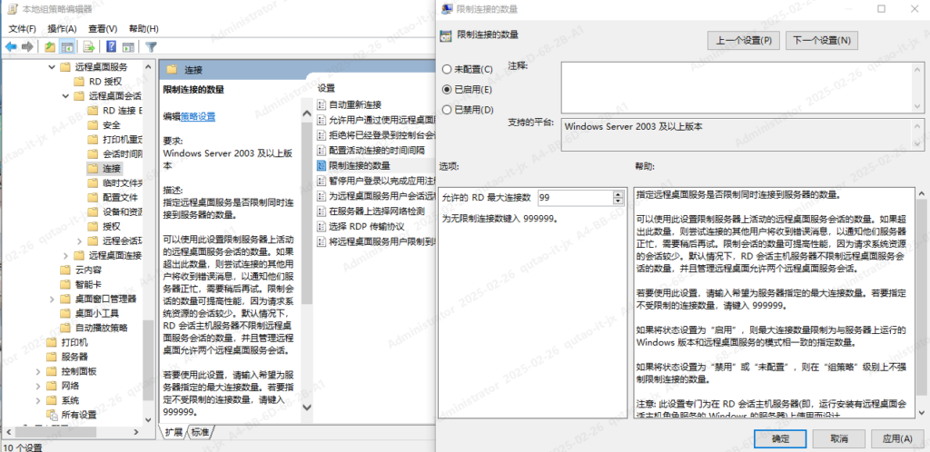The width and height of the screenshot is (930, 452).
Task: Expand the 系统 tree node
Action: point(38,400)
